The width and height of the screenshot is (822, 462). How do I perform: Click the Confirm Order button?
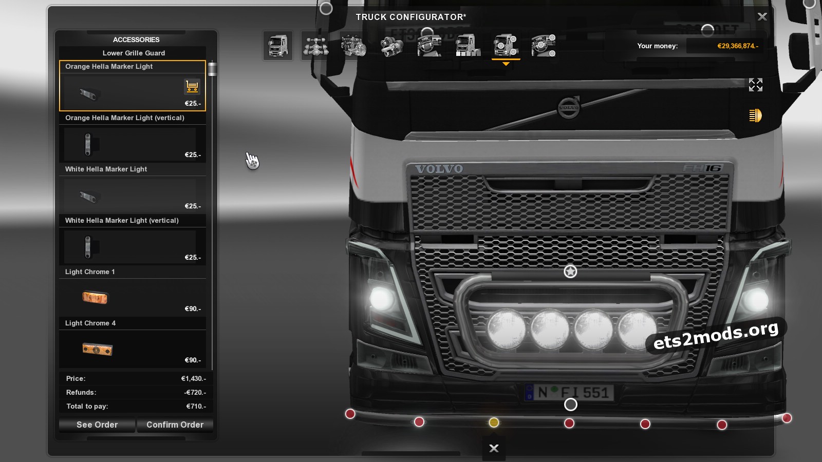[175, 425]
